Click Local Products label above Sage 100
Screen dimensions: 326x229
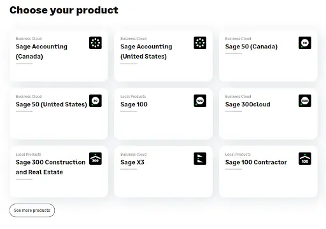(133, 97)
